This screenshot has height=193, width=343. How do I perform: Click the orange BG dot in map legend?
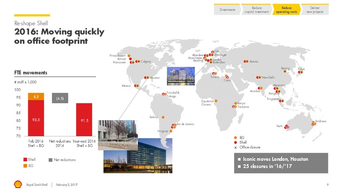point(235,138)
